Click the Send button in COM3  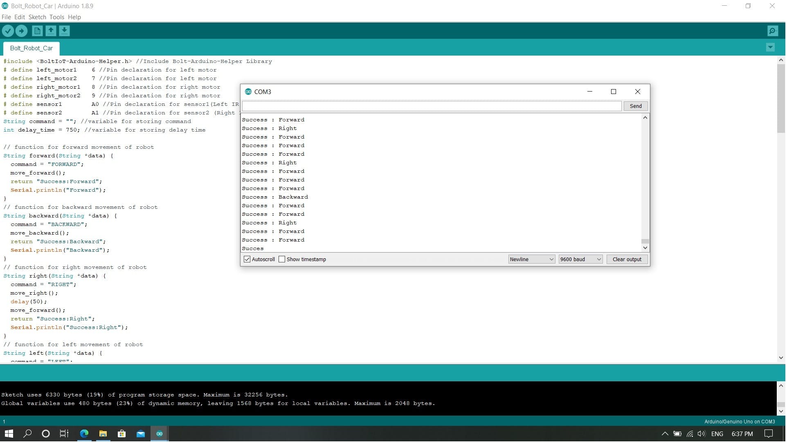[636, 106]
